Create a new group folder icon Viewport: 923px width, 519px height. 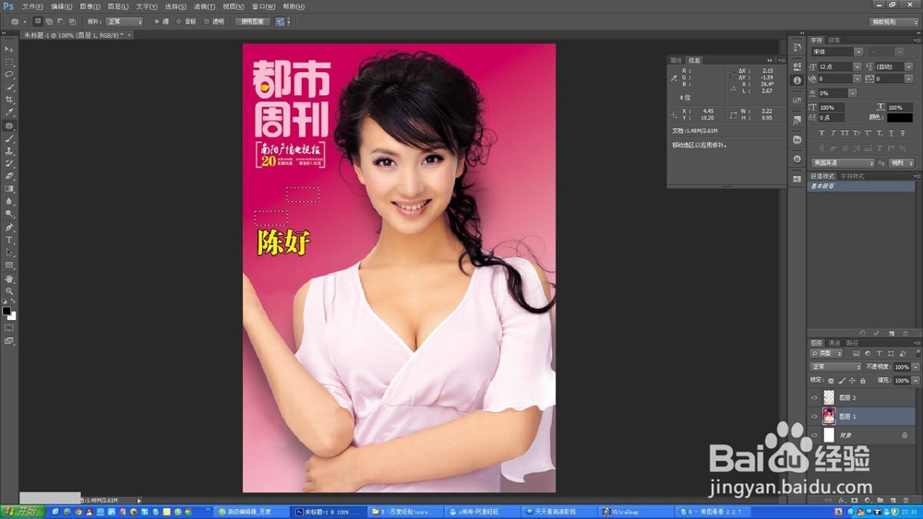coord(880,501)
